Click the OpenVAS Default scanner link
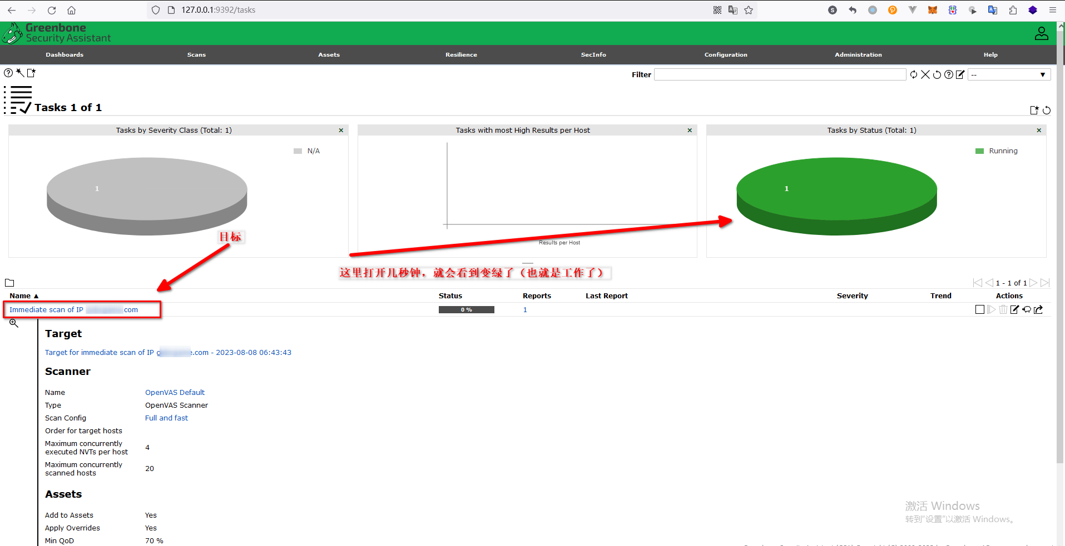Viewport: 1065px width, 546px height. point(175,393)
